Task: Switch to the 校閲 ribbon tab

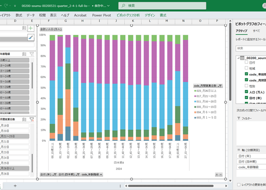Action: (x=42, y=15)
